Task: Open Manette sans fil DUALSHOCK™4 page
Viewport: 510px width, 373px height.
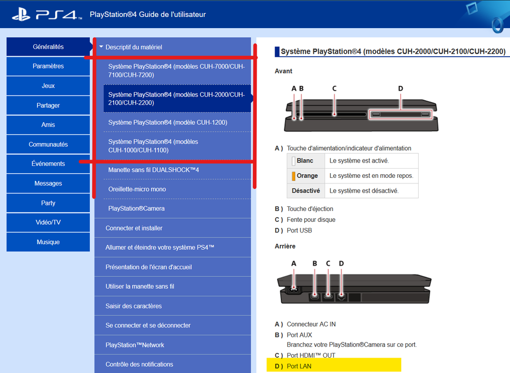Action: [177, 170]
